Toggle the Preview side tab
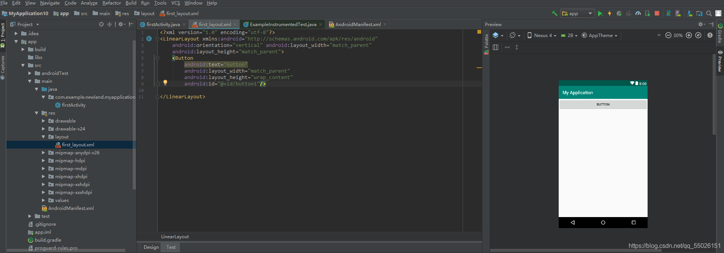Screen dimensions: 724x253 [720, 61]
